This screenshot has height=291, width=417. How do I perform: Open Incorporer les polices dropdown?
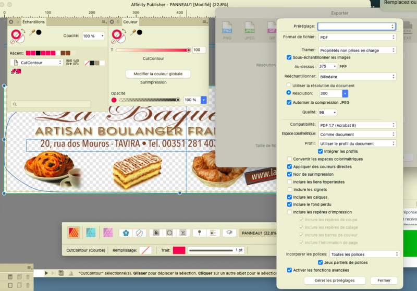pyautogui.click(x=364, y=254)
